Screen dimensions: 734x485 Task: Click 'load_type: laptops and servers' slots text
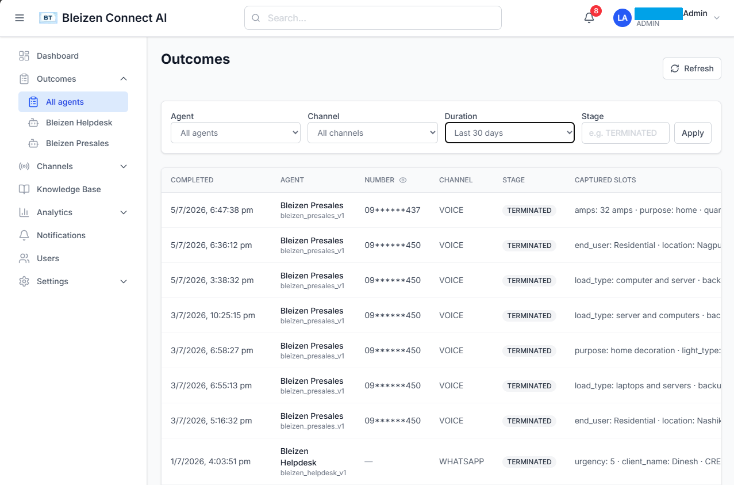pos(633,385)
